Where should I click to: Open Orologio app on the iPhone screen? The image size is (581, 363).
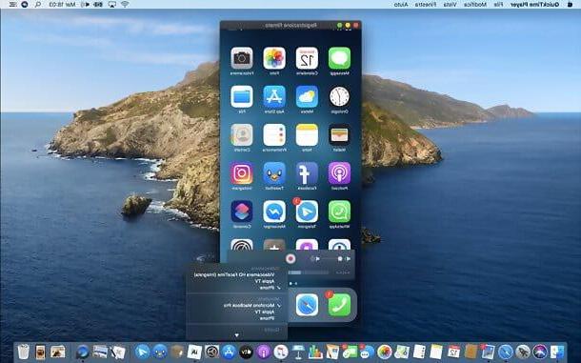[339, 97]
